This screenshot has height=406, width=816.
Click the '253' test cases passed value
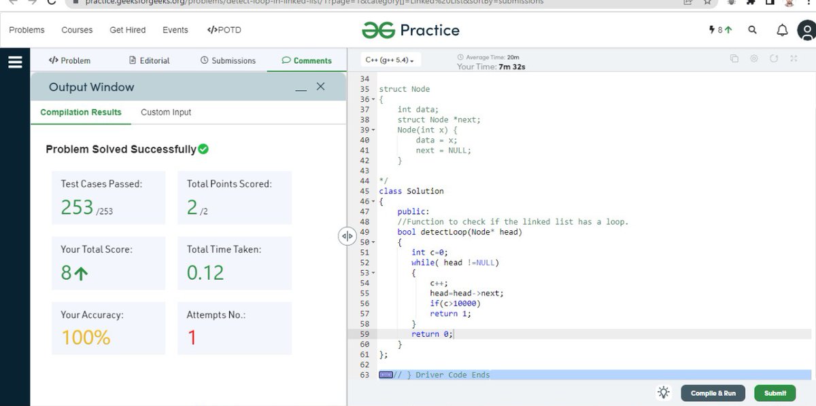click(77, 207)
